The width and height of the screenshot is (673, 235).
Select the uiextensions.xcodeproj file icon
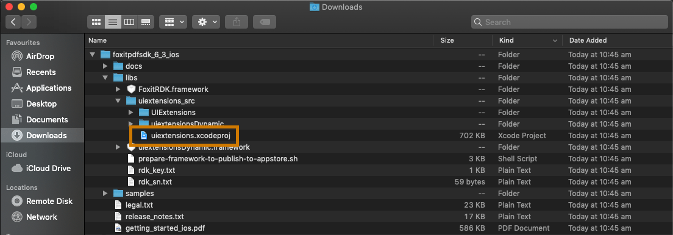point(144,136)
